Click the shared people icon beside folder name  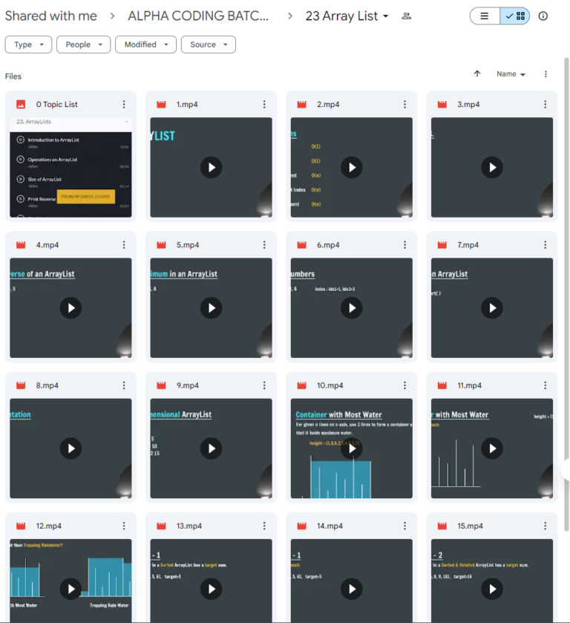406,16
